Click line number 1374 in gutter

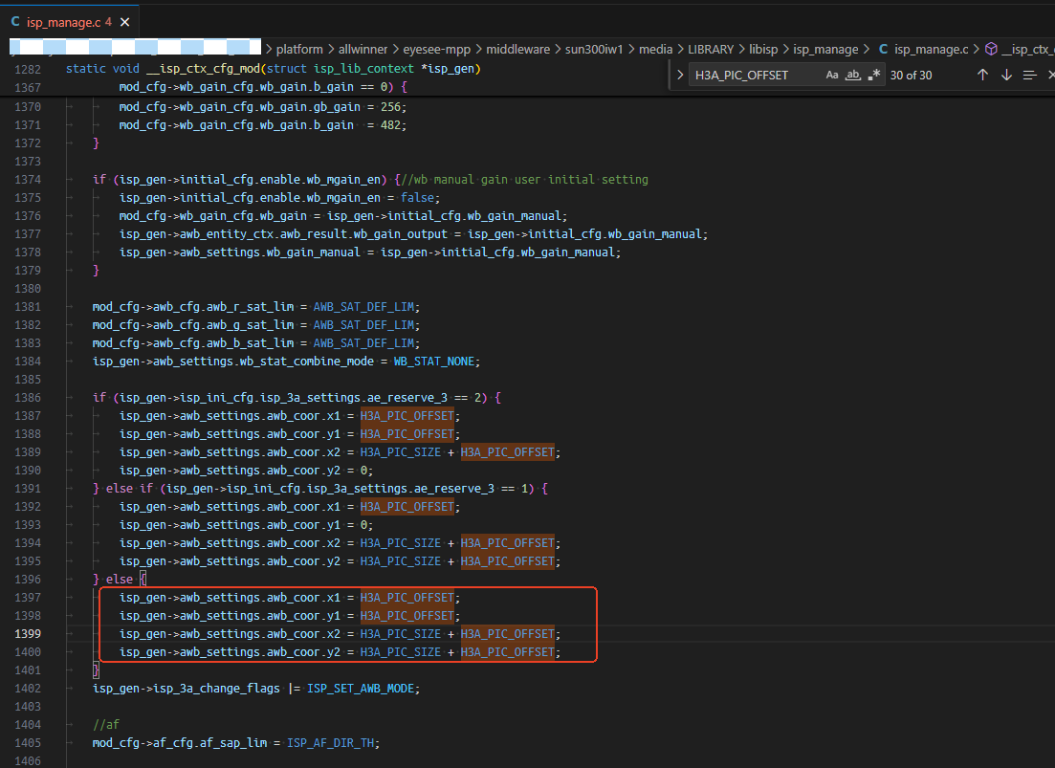point(28,180)
